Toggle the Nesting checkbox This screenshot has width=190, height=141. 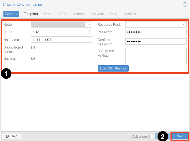(x=33, y=58)
